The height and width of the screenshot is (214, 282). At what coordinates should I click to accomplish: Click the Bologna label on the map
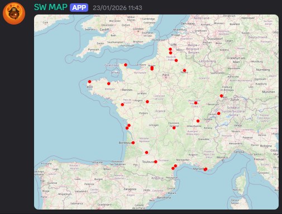[x=266, y=146]
